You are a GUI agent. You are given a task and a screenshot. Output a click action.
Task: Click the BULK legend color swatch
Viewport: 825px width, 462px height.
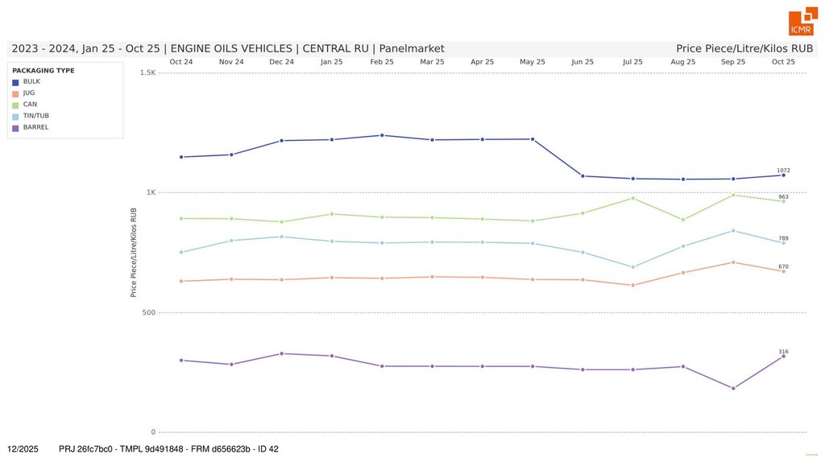pyautogui.click(x=15, y=82)
